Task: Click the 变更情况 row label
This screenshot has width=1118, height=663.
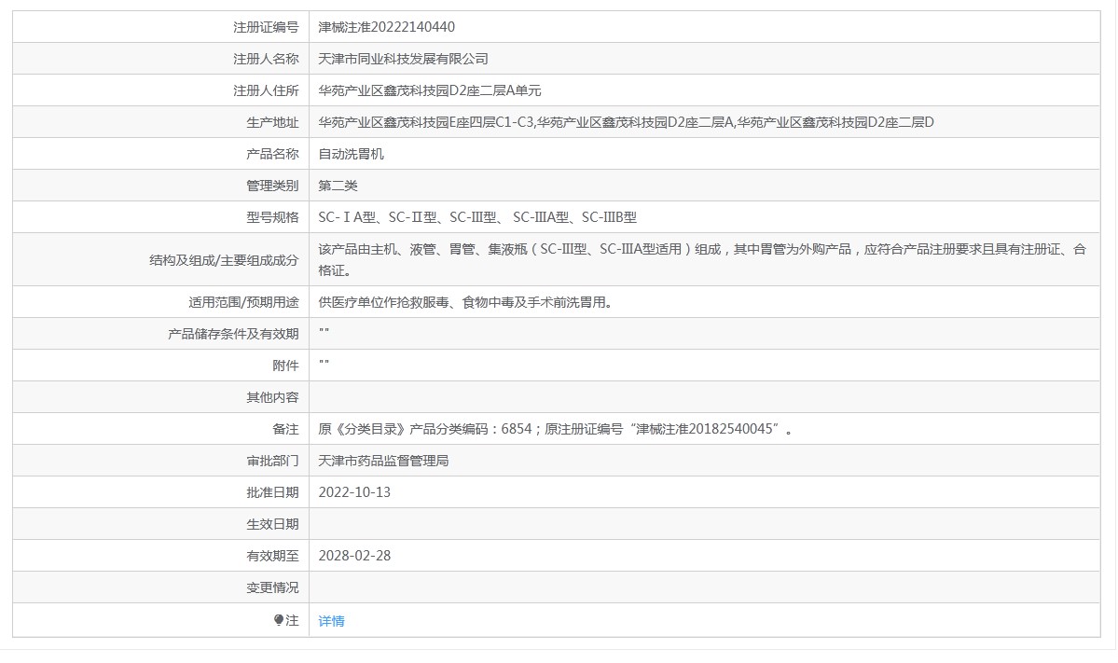Action: click(272, 587)
